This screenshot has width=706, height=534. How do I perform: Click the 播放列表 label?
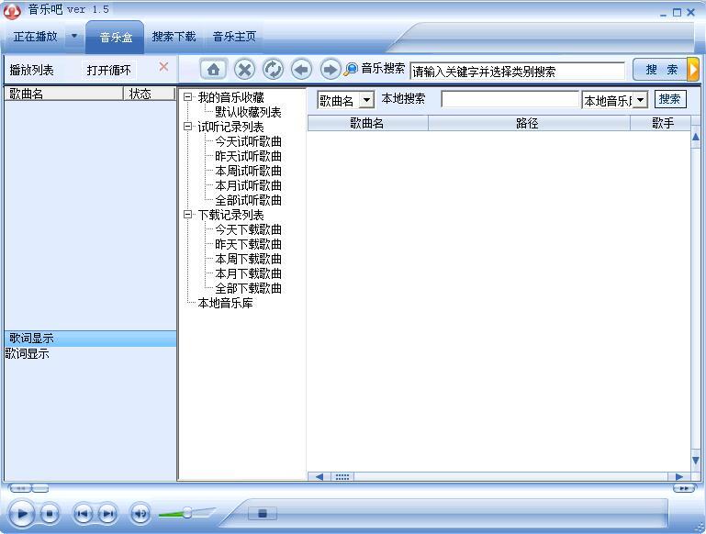coord(31,70)
